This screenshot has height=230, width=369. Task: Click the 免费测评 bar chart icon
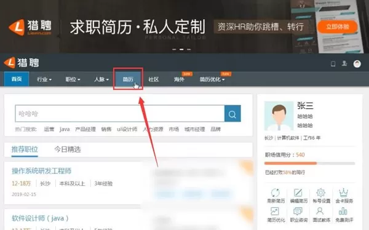[343, 211]
